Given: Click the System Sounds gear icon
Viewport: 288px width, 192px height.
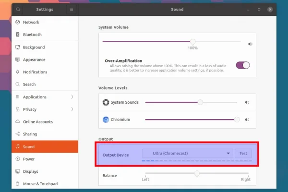Looking at the screenshot, I should 106,102.
